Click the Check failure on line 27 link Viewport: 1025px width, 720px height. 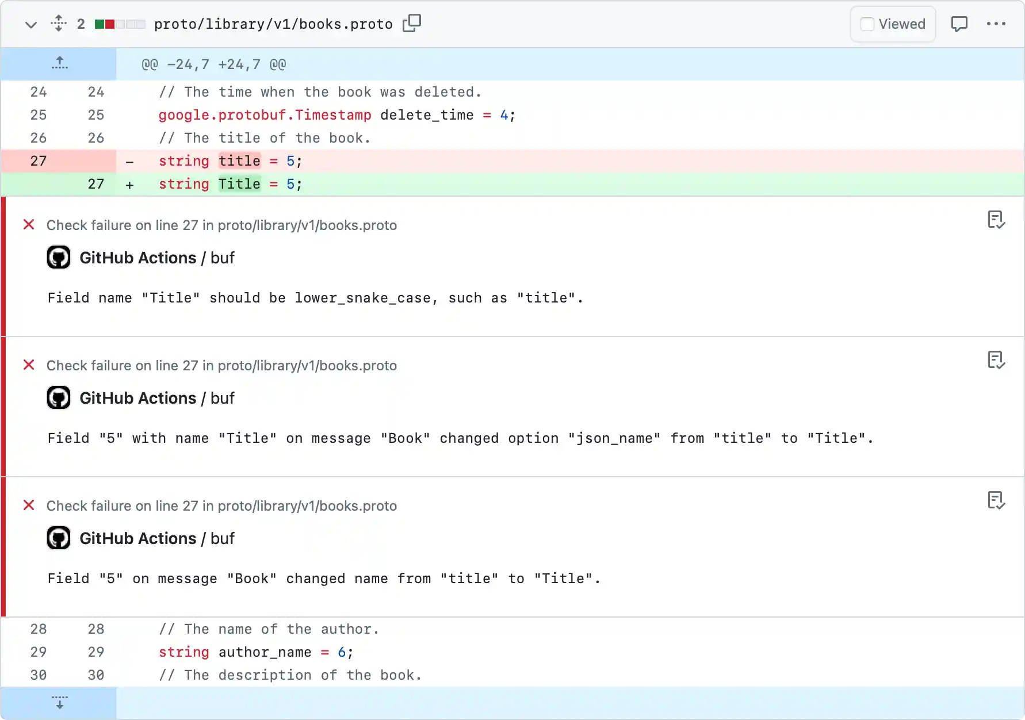click(222, 225)
